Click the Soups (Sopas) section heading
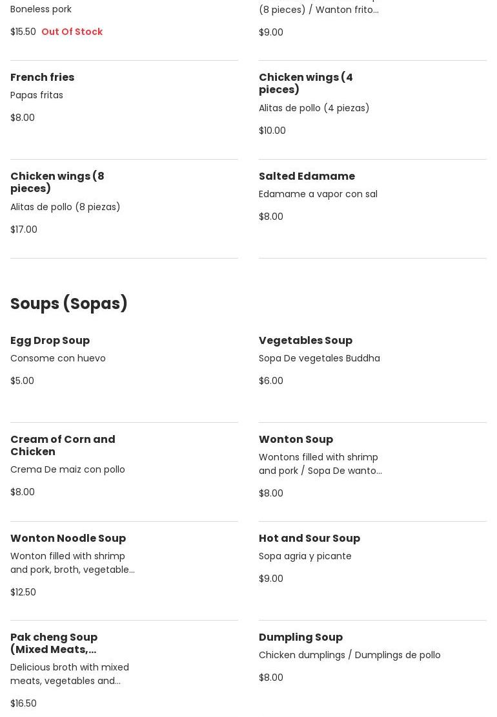The height and width of the screenshot is (717, 497). click(x=69, y=304)
